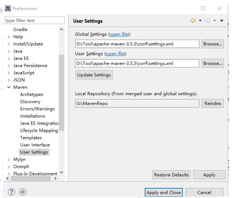The image size is (237, 198).
Task: Click the tree horizontal scrollbar thumb
Action: [31, 178]
